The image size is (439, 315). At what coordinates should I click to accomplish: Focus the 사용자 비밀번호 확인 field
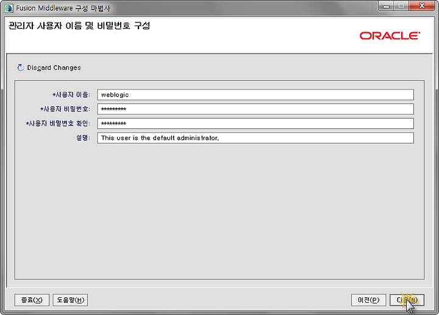coord(255,123)
